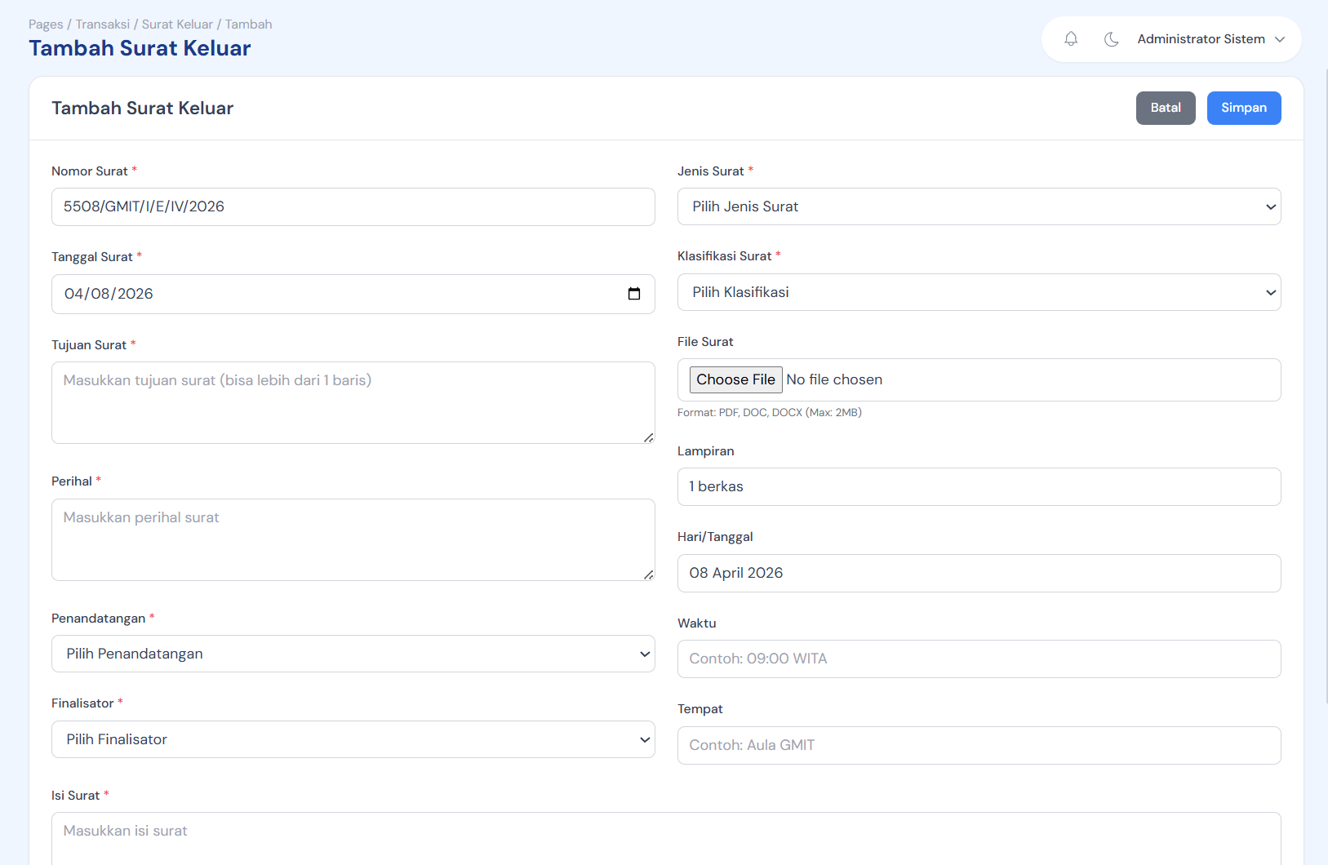Focus the Tempat input field
This screenshot has height=865, width=1328.
979,745
